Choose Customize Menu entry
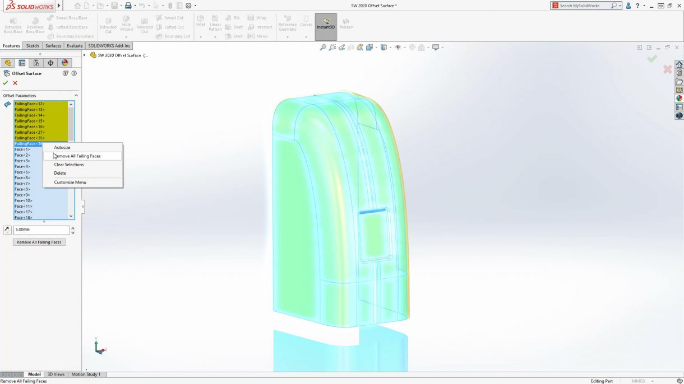The width and height of the screenshot is (684, 384). coord(82,182)
